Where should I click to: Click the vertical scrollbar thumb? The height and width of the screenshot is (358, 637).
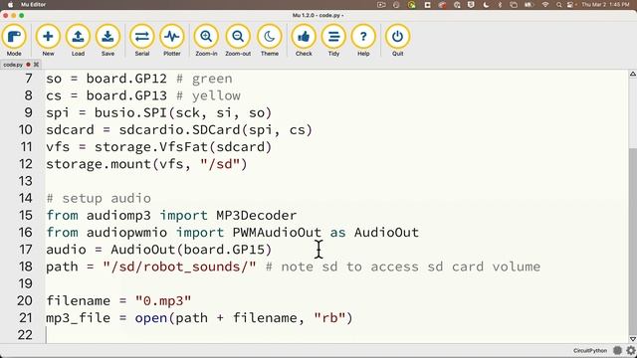point(633,242)
